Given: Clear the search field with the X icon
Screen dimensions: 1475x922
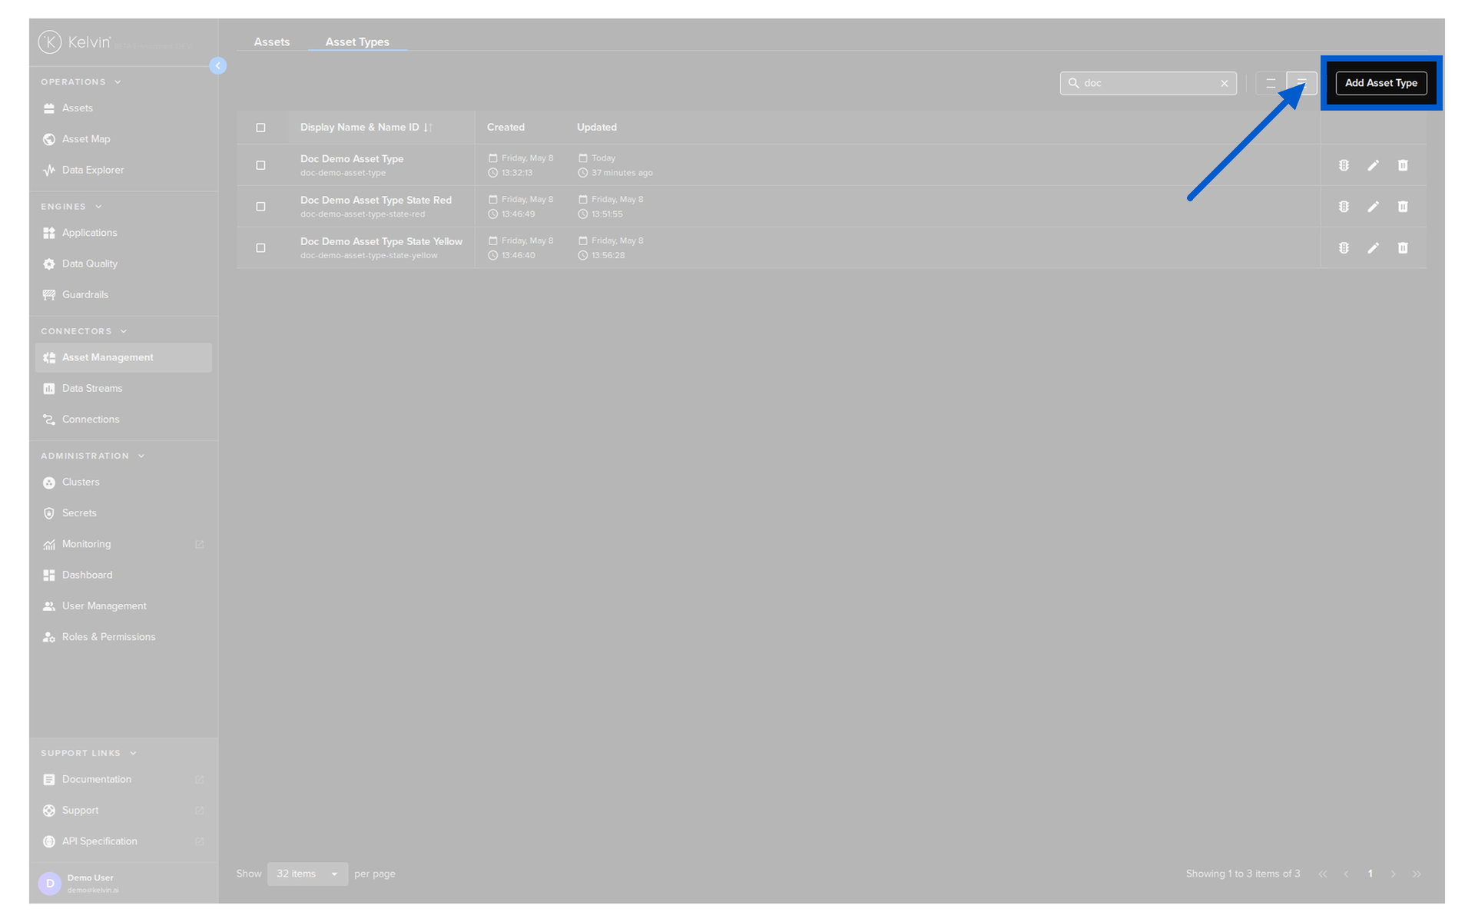Looking at the screenshot, I should click(x=1225, y=83).
